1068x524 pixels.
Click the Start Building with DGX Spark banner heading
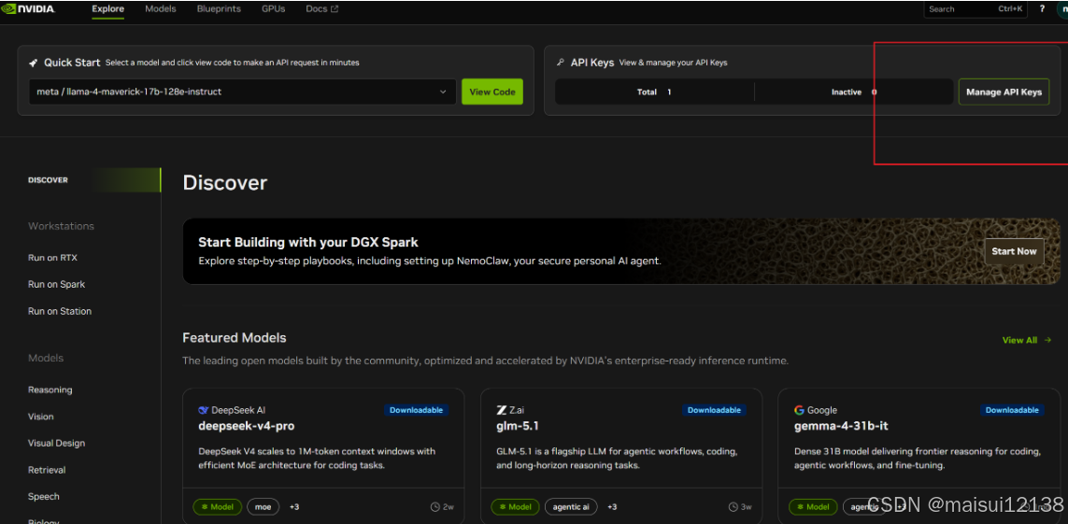click(x=307, y=242)
